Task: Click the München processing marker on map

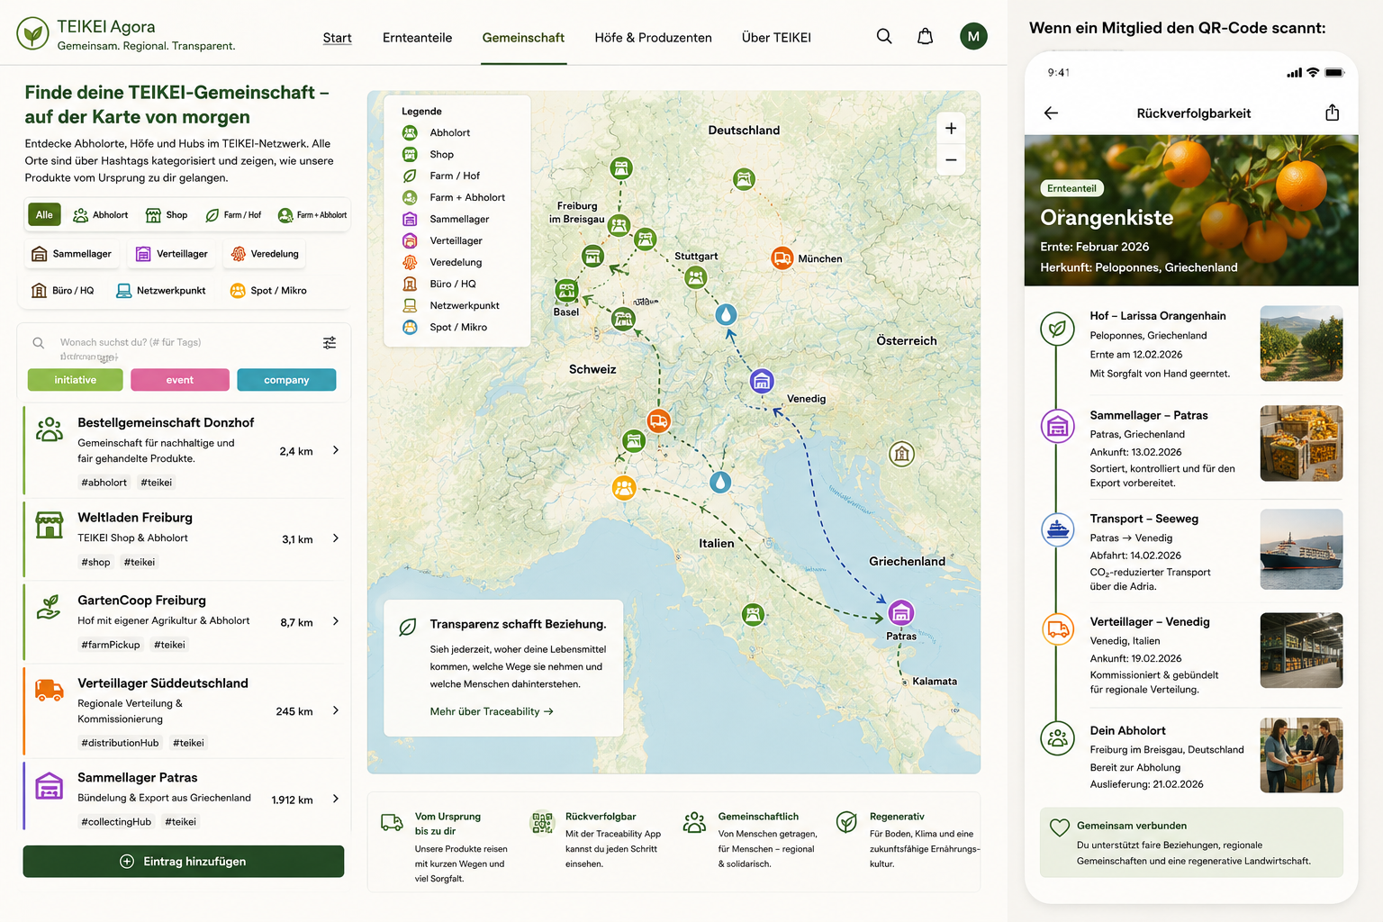Action: (x=782, y=258)
